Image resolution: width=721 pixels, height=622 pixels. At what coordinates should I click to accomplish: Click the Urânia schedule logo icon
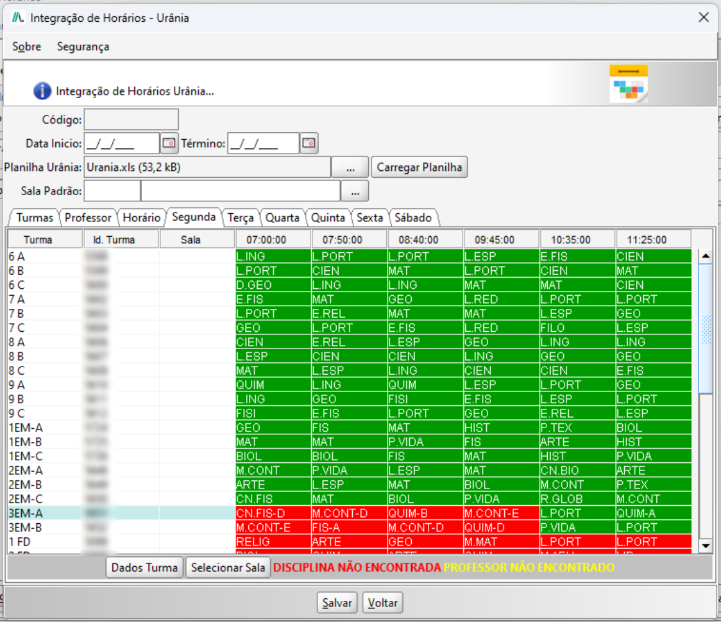pyautogui.click(x=628, y=84)
